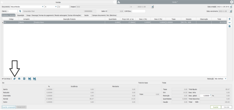Expand the Documento Fatura-Recibo dropdown

pos(43,6)
